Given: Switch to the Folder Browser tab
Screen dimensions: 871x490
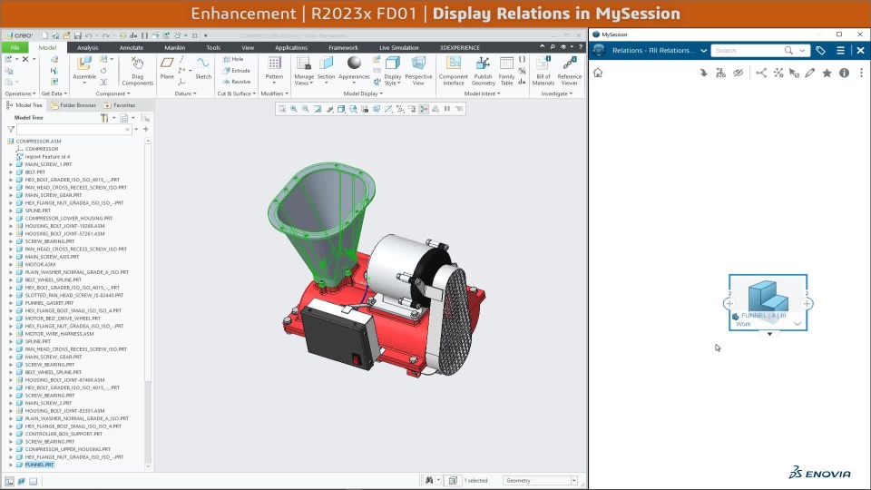Looking at the screenshot, I should click(x=73, y=105).
